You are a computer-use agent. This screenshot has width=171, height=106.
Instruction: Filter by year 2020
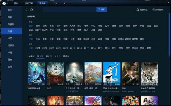(x=66, y=48)
